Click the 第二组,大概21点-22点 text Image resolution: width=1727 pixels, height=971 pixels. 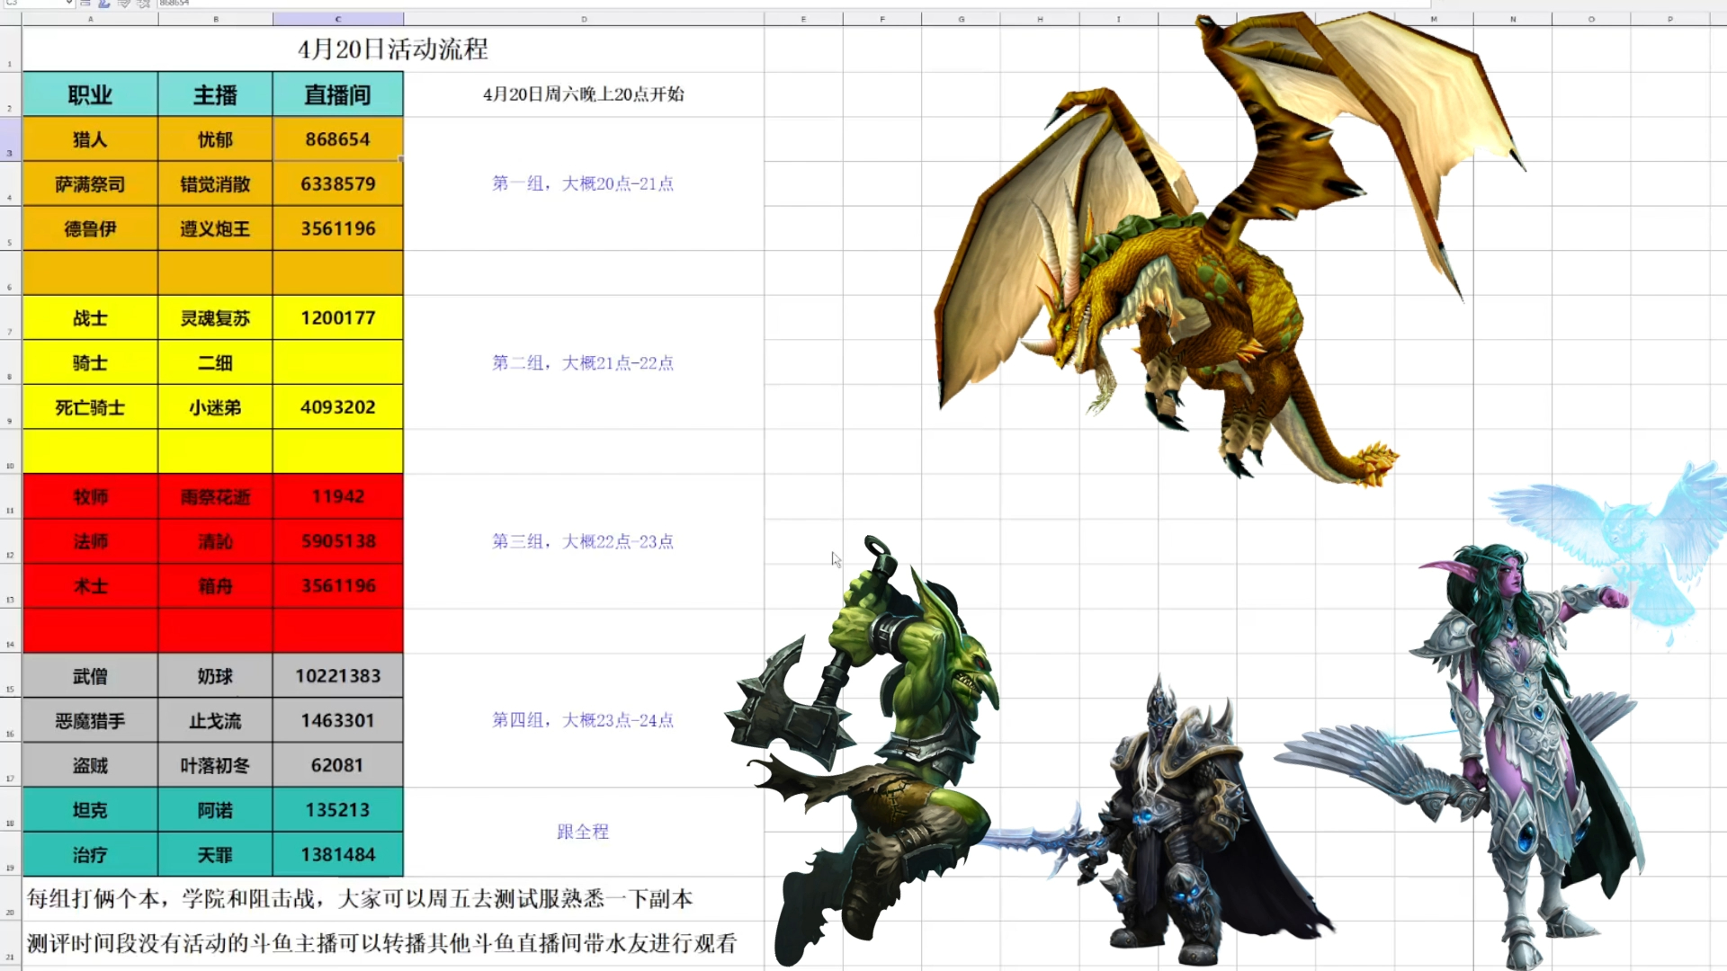pyautogui.click(x=583, y=362)
